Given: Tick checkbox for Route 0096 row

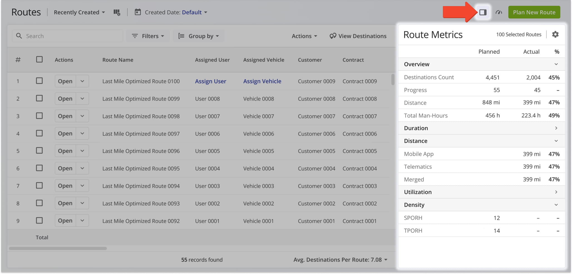Looking at the screenshot, I should coord(39,151).
